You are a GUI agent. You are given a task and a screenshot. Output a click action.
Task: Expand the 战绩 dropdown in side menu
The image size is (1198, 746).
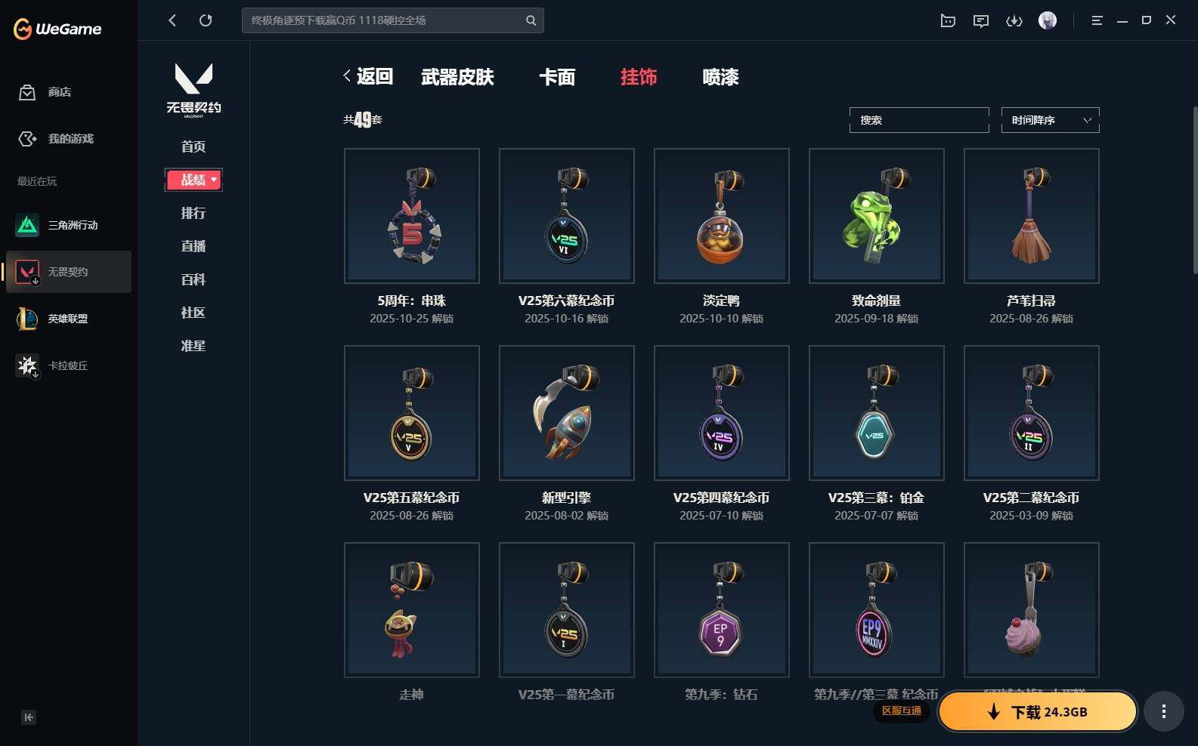click(x=193, y=180)
